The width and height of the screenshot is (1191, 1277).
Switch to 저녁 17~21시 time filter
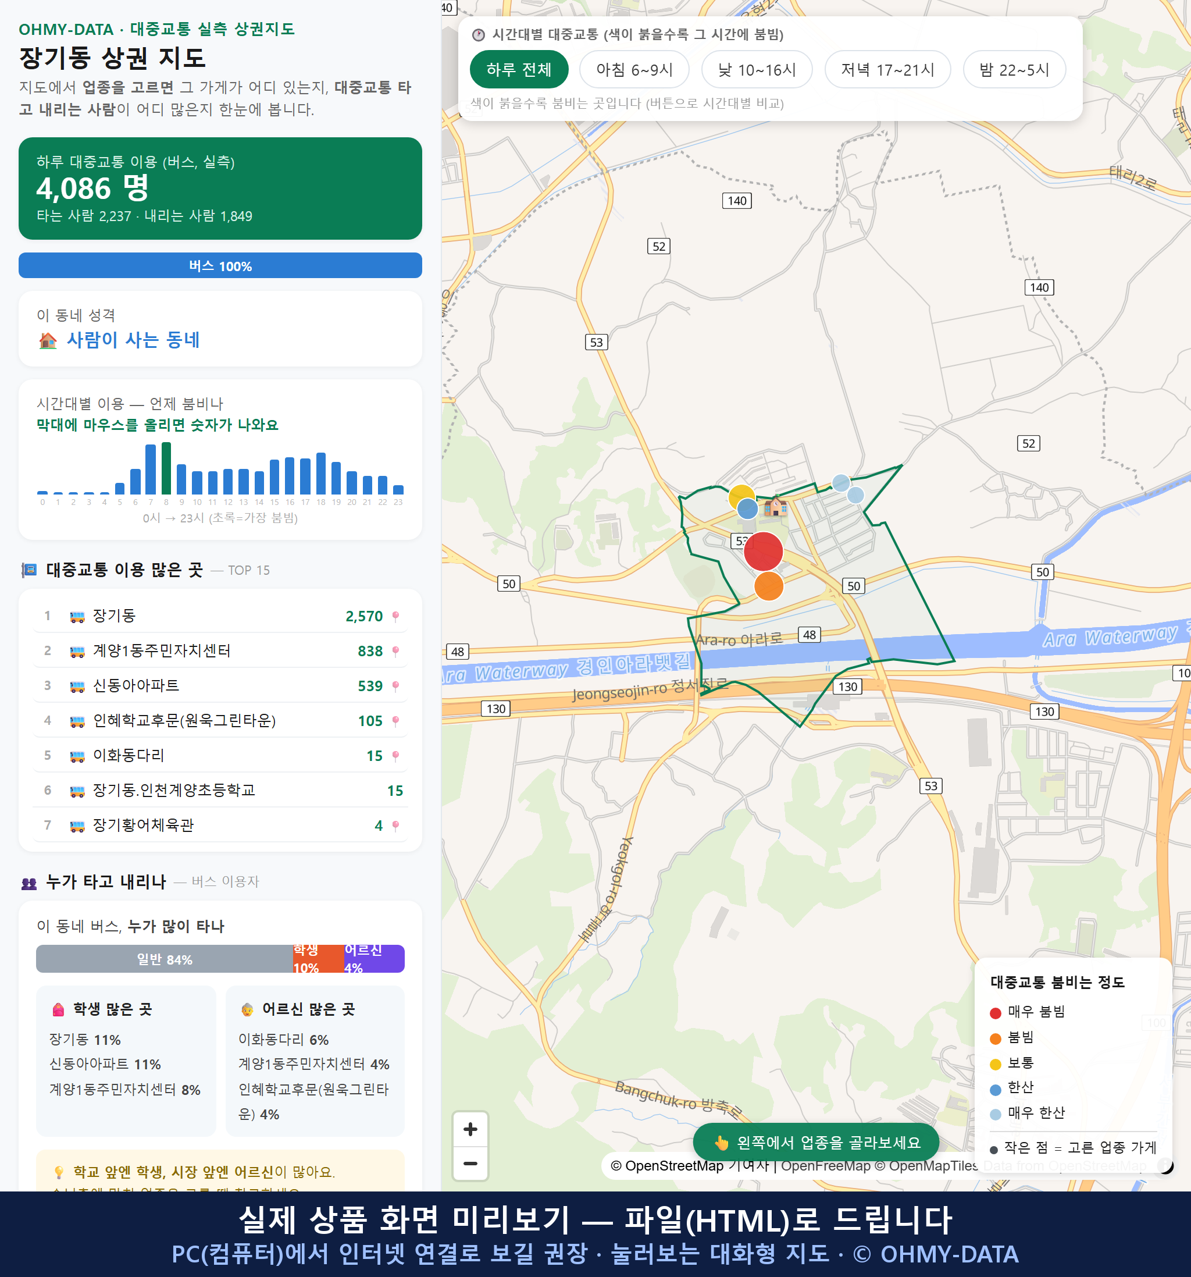tap(887, 69)
